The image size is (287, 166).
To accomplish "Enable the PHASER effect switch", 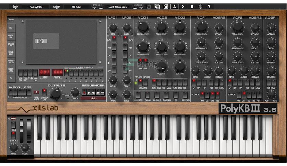I will [167, 95].
